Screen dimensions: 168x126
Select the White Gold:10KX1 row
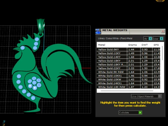tap(128, 76)
